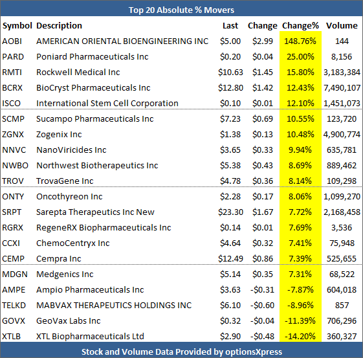Click the -7.87% change cell
The image size is (363, 358).
pyautogui.click(x=300, y=289)
